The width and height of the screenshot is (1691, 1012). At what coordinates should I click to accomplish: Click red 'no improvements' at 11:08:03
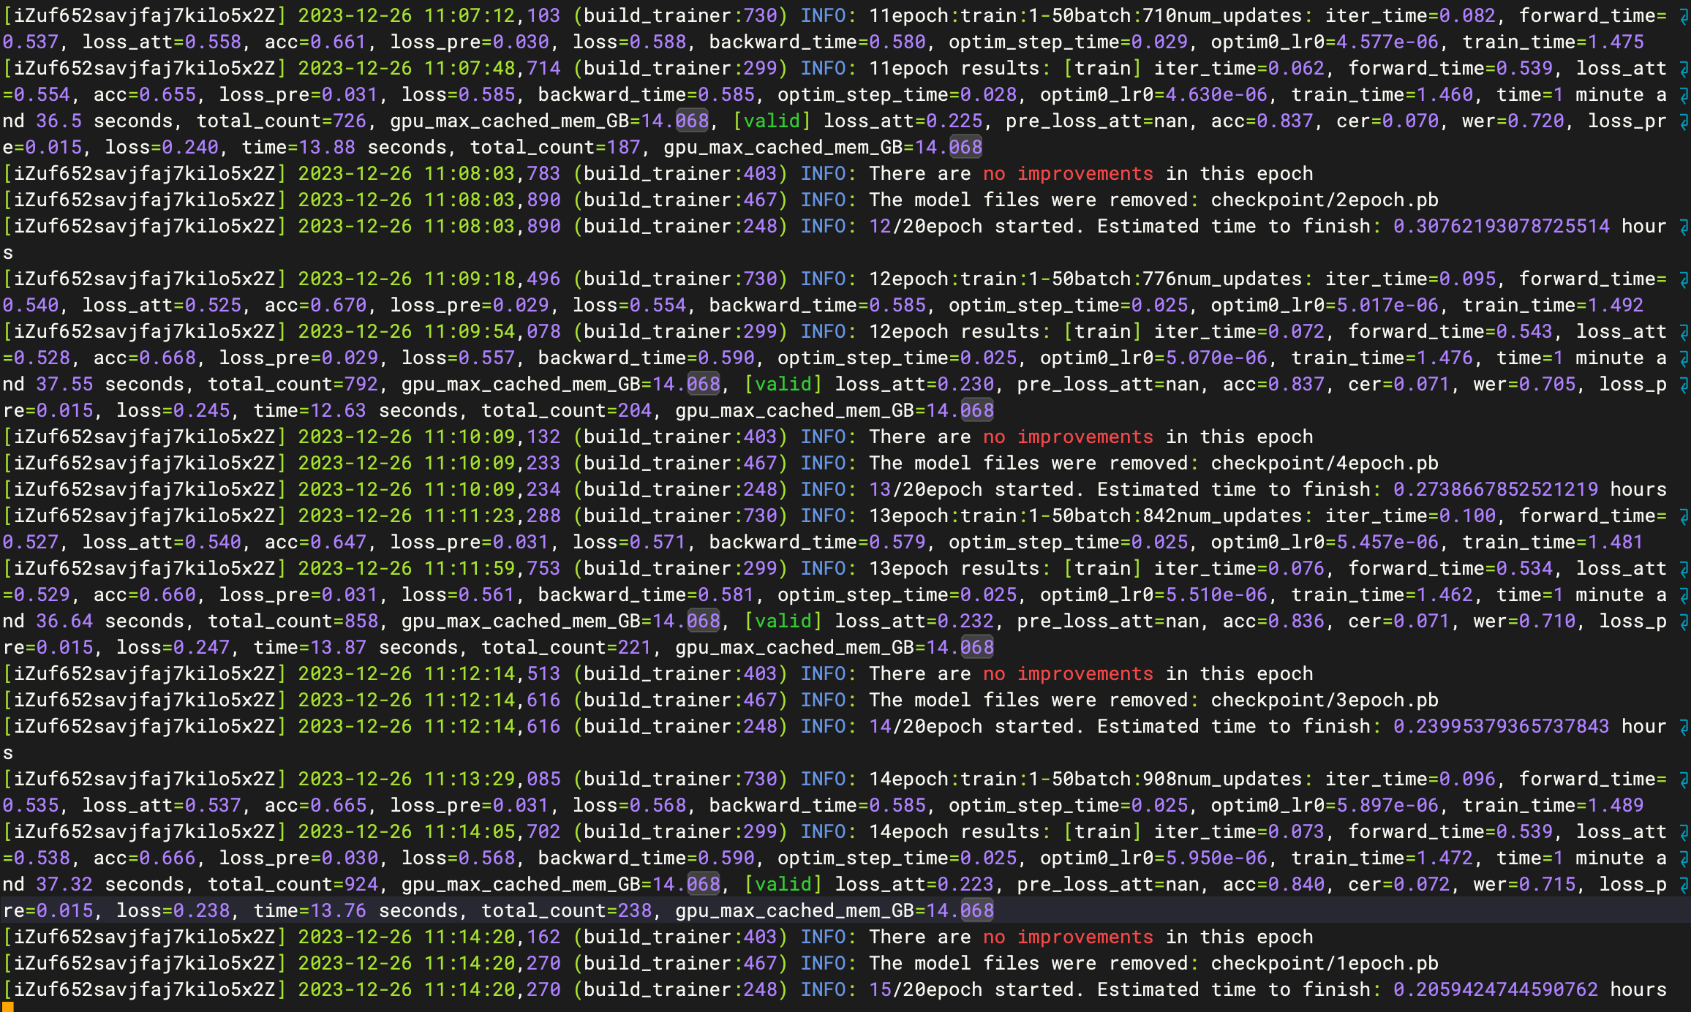[1068, 174]
